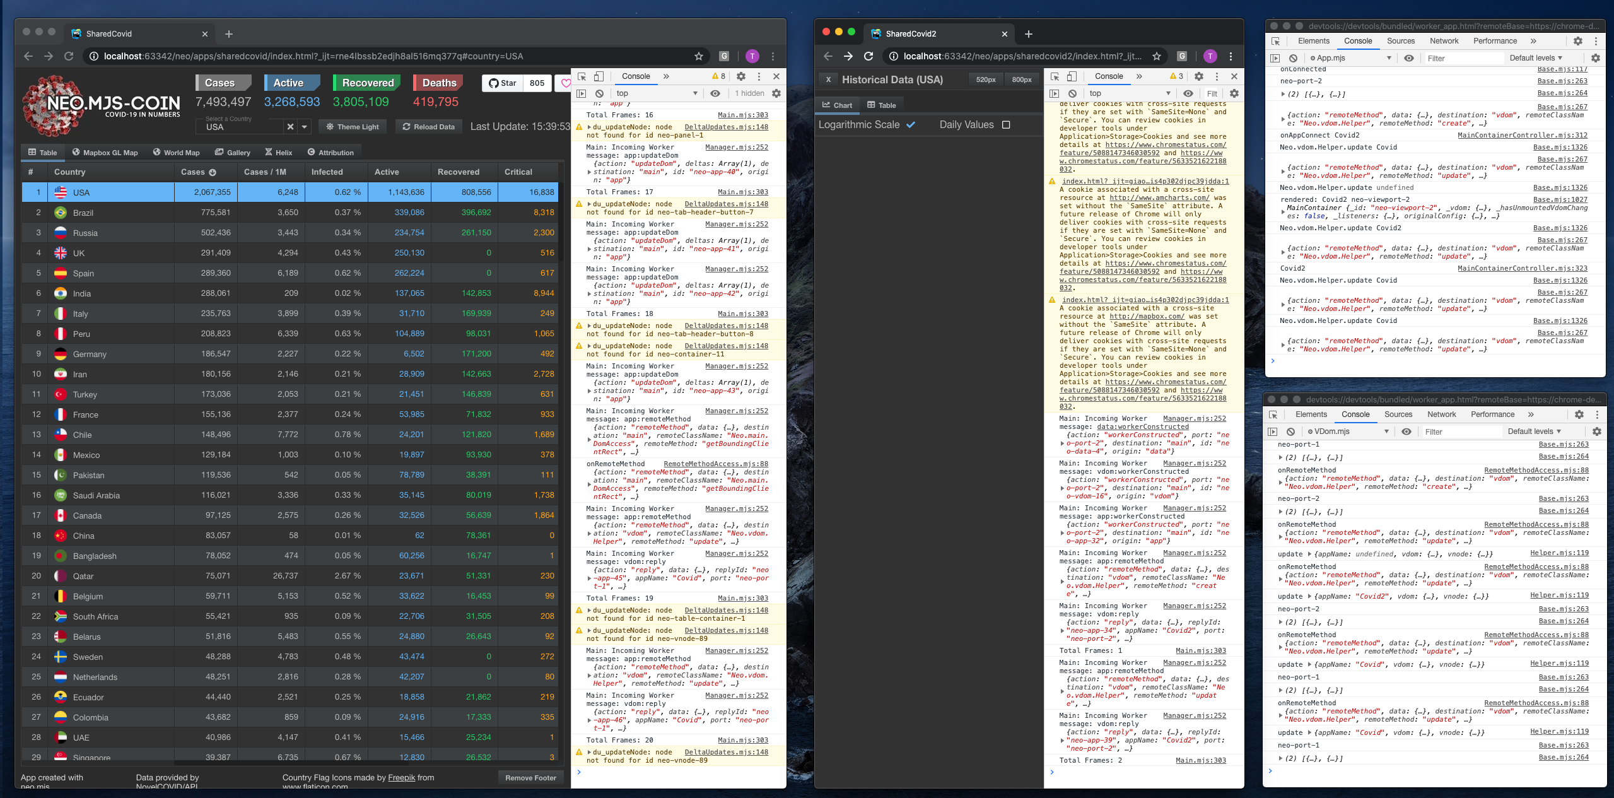
Task: Toggle live expression eye in SharedCovid2 devtools
Action: [x=1188, y=93]
